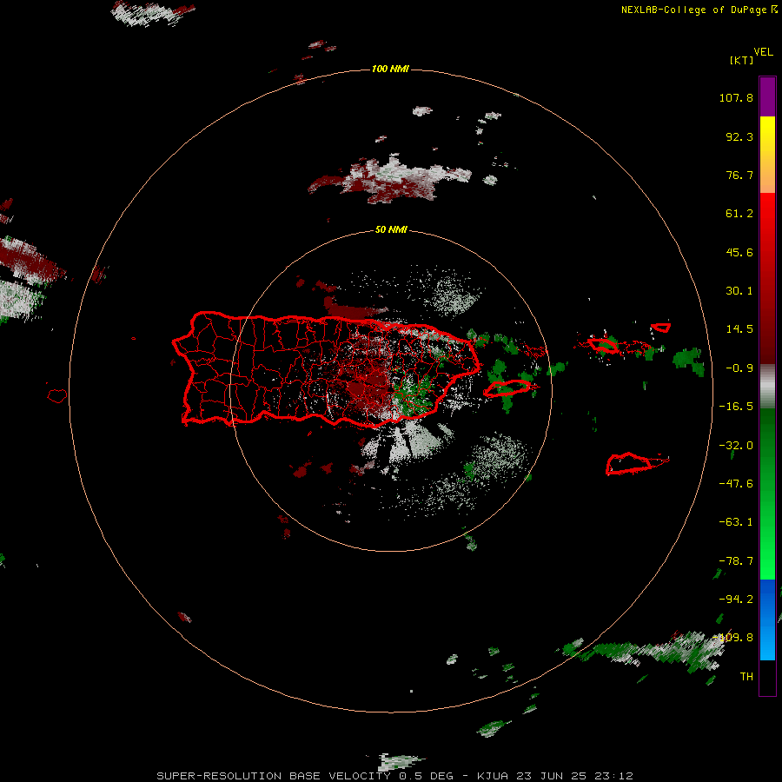Click the -32.0 value on velocity scale
This screenshot has height=782, width=782.
tap(736, 446)
